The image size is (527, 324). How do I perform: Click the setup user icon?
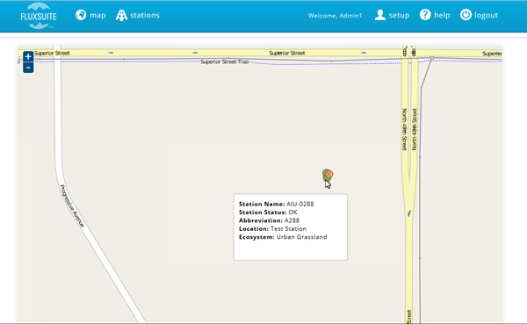[380, 15]
